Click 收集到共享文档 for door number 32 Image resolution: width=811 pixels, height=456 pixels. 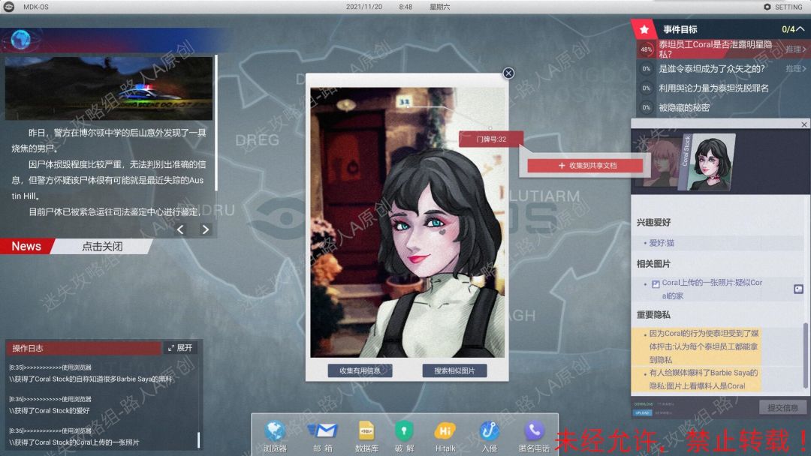click(x=586, y=165)
